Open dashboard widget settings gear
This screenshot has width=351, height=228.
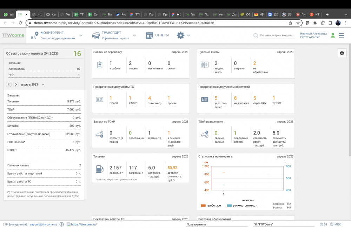[x=342, y=53]
